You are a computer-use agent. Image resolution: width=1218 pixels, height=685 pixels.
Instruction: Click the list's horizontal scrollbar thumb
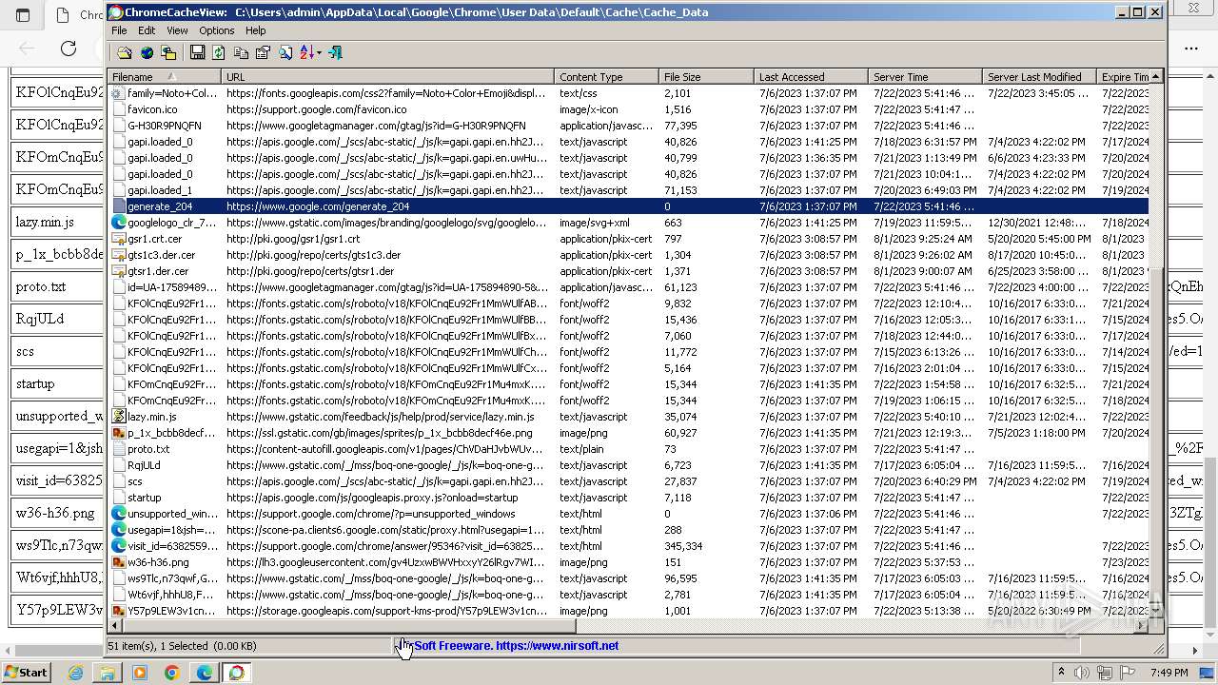click(x=349, y=626)
